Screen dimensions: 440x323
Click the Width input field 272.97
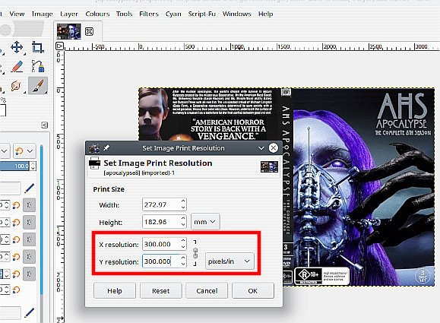[x=161, y=204]
